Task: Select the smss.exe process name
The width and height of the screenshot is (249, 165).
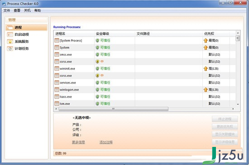Action: point(66,55)
